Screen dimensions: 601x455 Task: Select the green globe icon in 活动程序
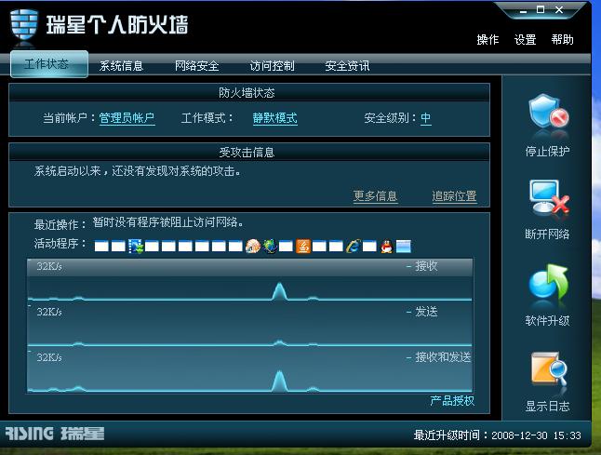pyautogui.click(x=270, y=246)
